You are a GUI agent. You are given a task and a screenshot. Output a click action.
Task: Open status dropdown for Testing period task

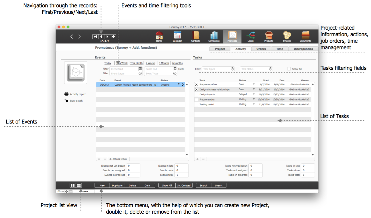pos(254,104)
